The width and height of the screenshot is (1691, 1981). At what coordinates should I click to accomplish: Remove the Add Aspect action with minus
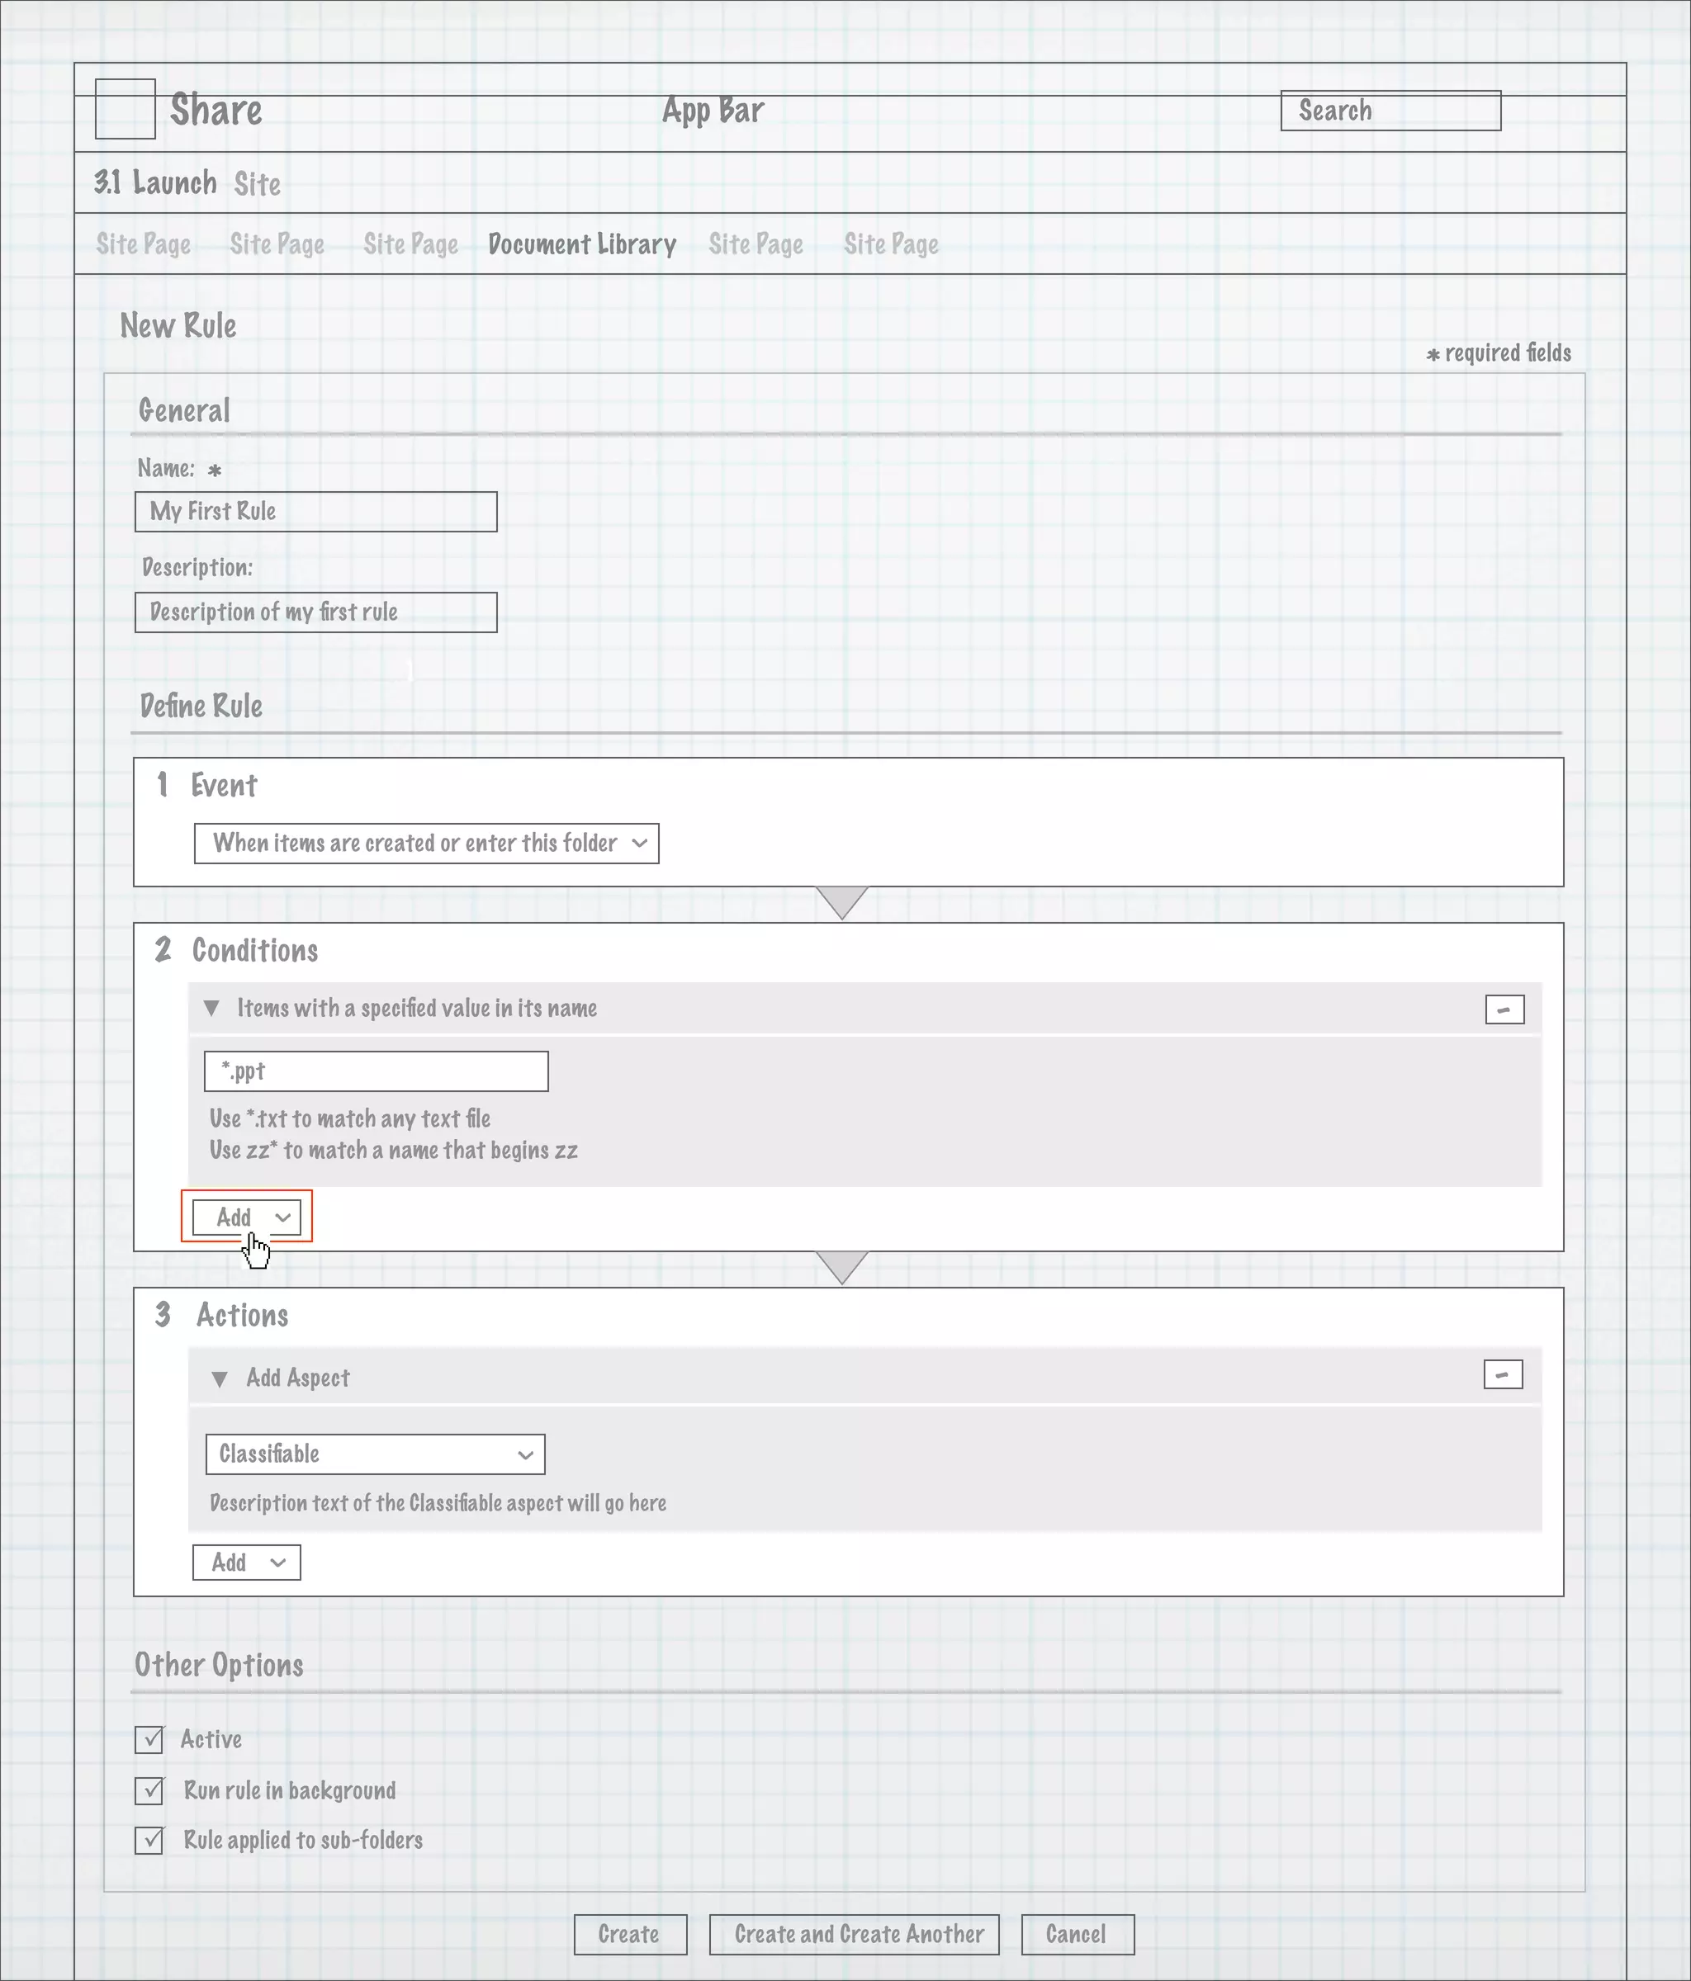(x=1502, y=1375)
